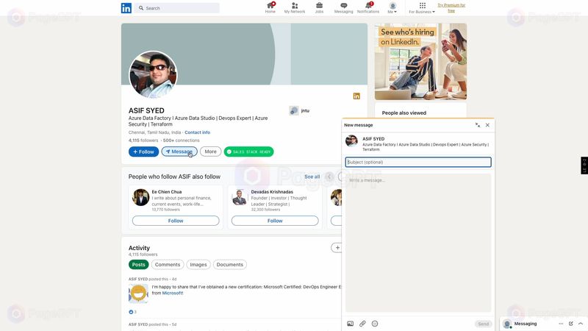Open ASIF SYED's profile photo
The image size is (588, 331).
(x=153, y=74)
